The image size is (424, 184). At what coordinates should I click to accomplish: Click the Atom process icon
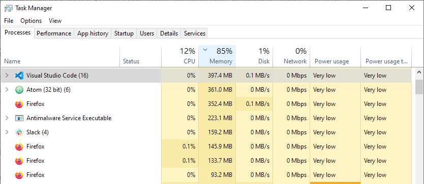[x=19, y=90]
